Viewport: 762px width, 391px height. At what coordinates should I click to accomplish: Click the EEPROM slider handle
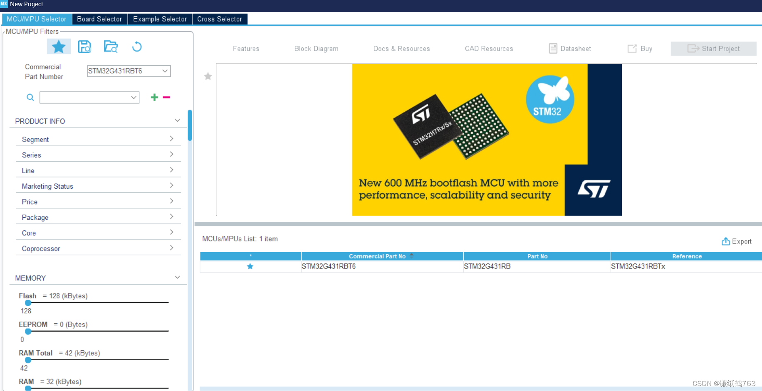click(x=28, y=332)
